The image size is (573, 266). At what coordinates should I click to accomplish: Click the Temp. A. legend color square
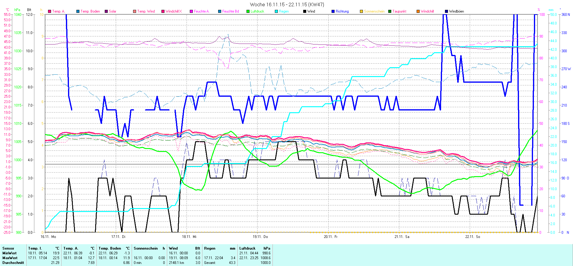click(x=50, y=11)
